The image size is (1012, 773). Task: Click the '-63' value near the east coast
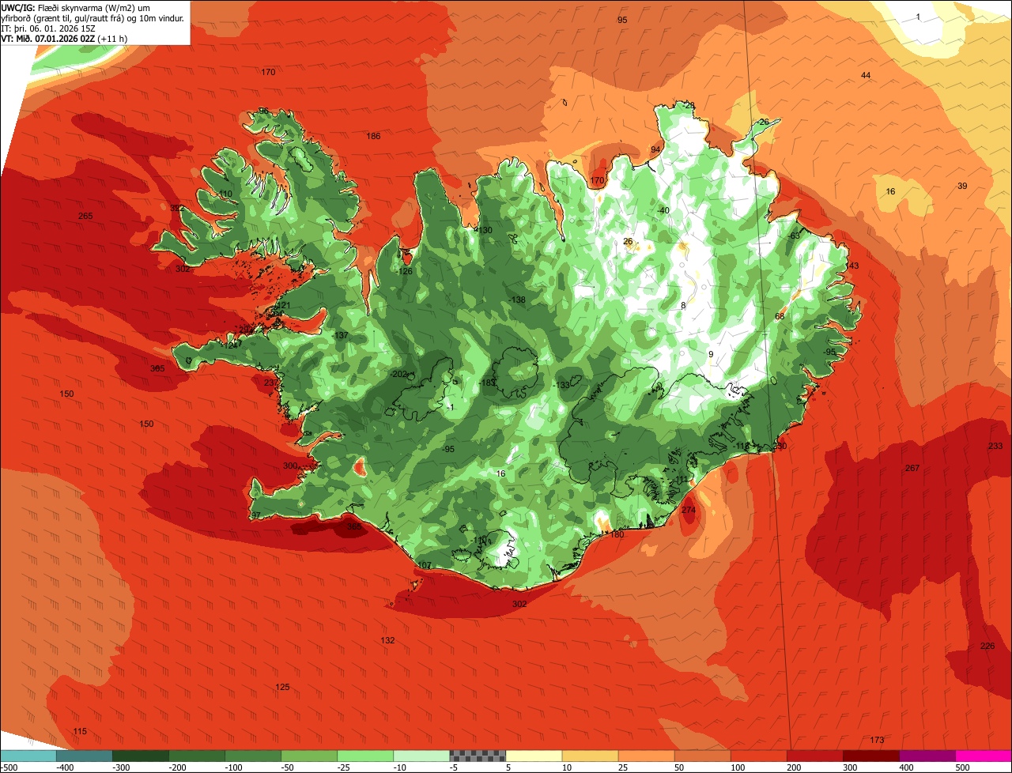click(x=795, y=235)
